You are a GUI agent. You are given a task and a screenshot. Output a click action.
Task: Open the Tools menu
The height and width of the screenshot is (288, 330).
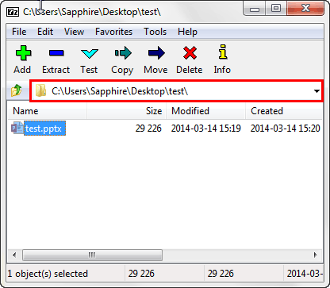tap(155, 32)
